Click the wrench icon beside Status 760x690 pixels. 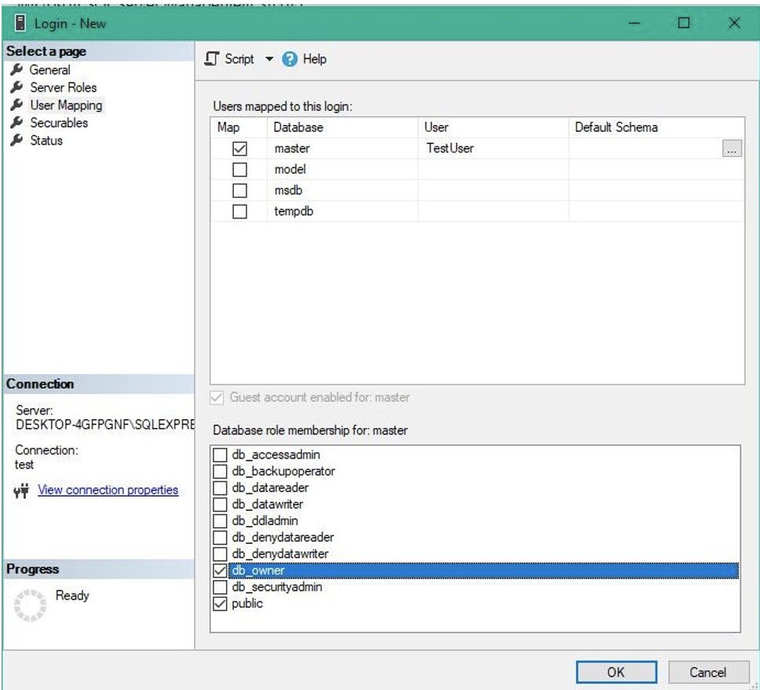(x=16, y=141)
